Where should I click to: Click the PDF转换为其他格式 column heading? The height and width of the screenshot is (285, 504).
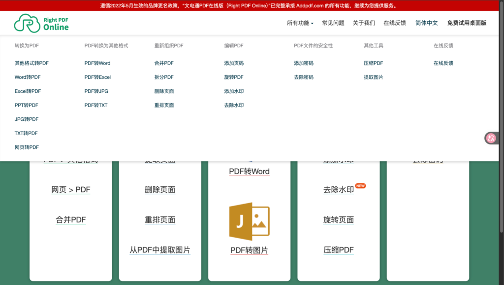(106, 45)
